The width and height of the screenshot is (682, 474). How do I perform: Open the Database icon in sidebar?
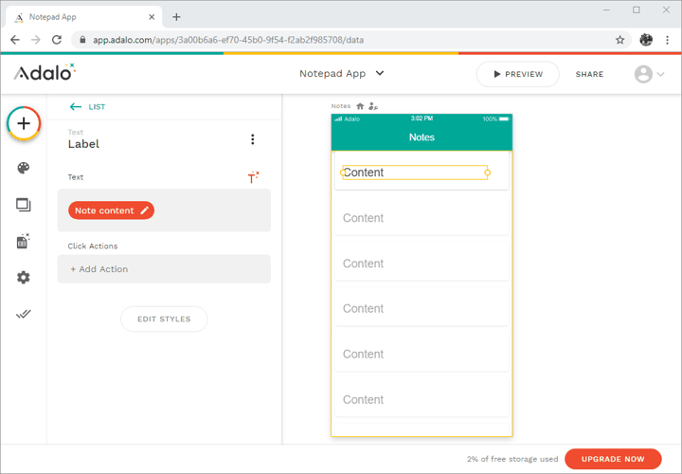click(23, 241)
